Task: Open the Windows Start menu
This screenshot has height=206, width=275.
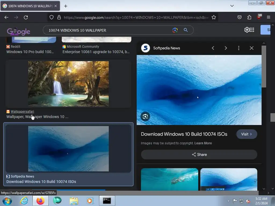Action: pos(7,201)
